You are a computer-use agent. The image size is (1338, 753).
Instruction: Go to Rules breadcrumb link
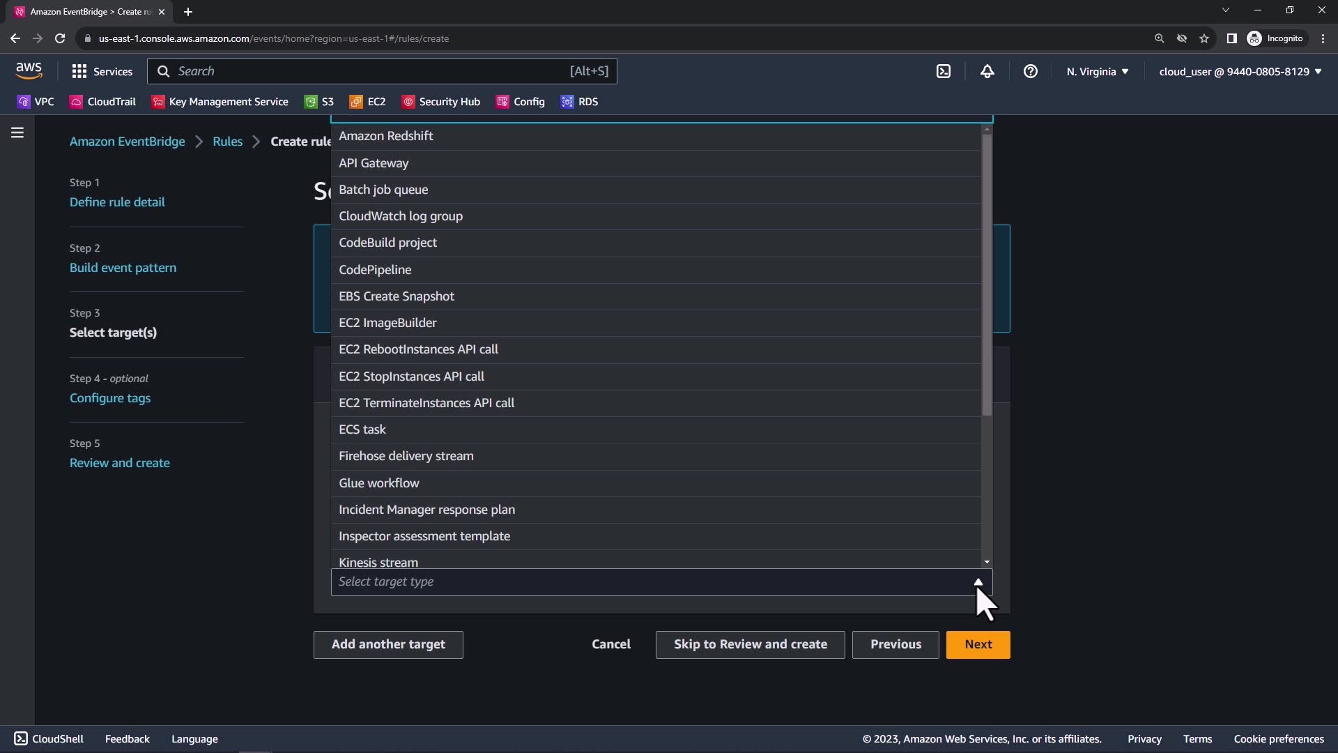(x=227, y=142)
